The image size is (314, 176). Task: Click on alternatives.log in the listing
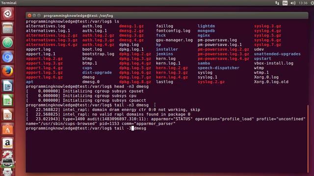[46, 26]
